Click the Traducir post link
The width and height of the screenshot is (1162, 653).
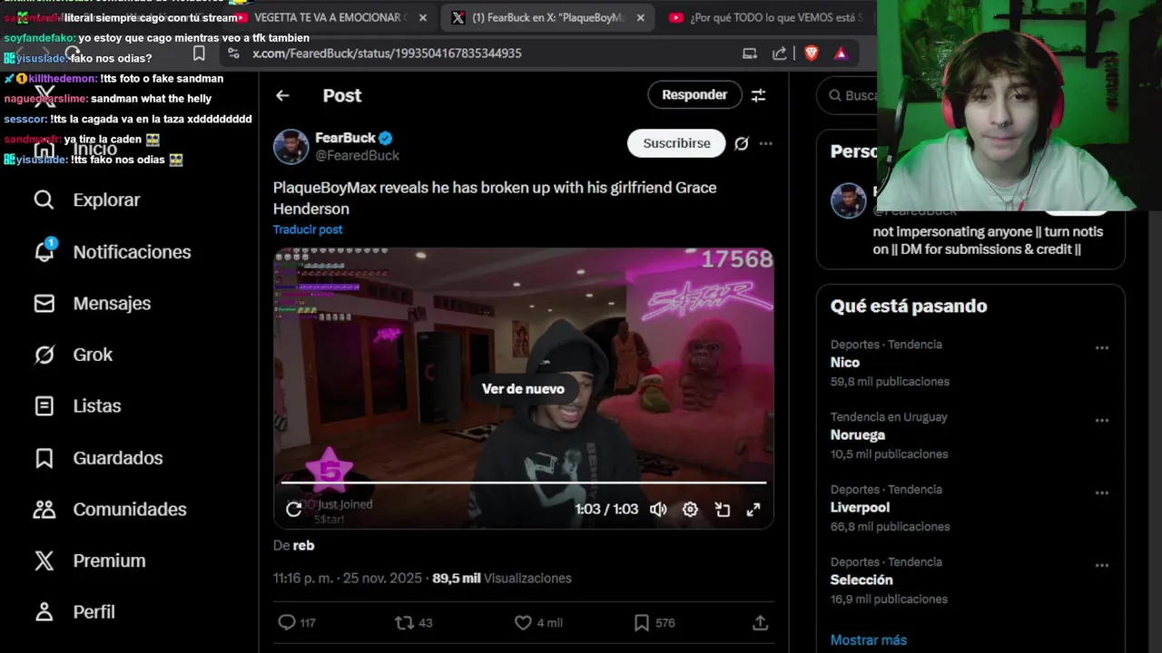pyautogui.click(x=308, y=229)
